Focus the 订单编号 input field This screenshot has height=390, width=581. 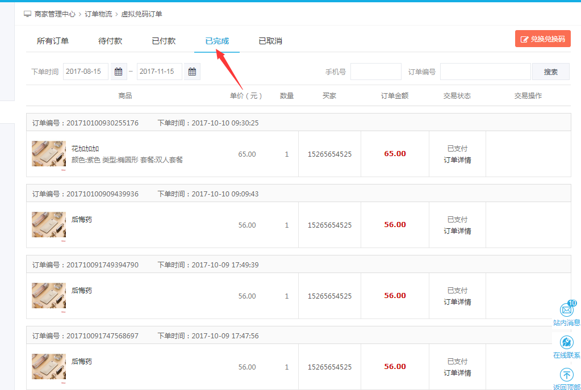pos(485,72)
